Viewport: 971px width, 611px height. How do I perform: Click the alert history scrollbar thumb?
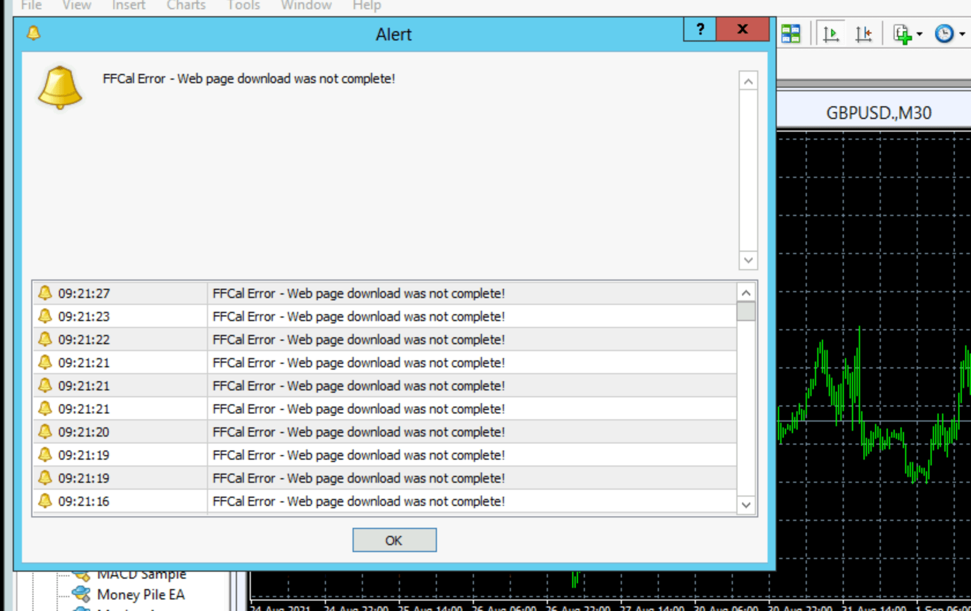pyautogui.click(x=746, y=312)
